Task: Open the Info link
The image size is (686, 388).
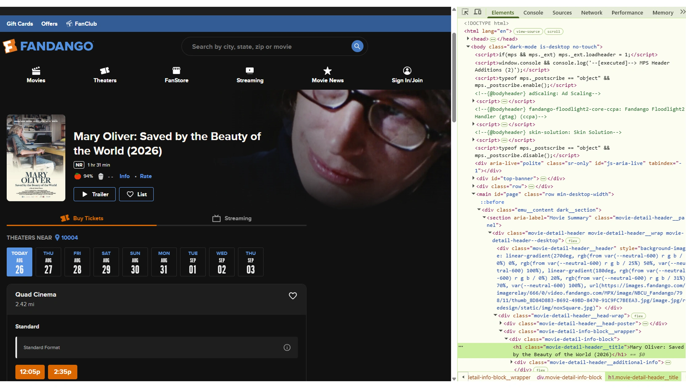Action: 125,176
